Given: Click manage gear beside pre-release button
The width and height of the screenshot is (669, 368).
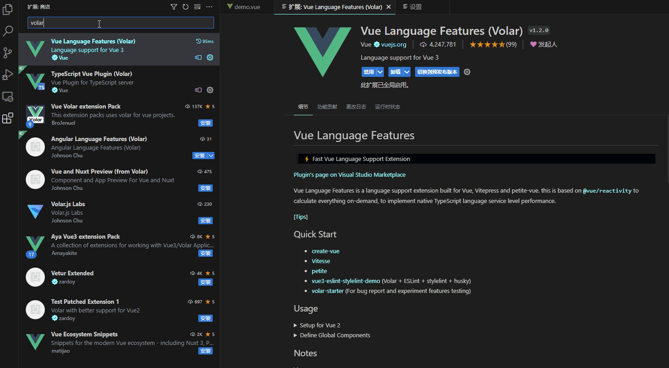Looking at the screenshot, I should (467, 72).
